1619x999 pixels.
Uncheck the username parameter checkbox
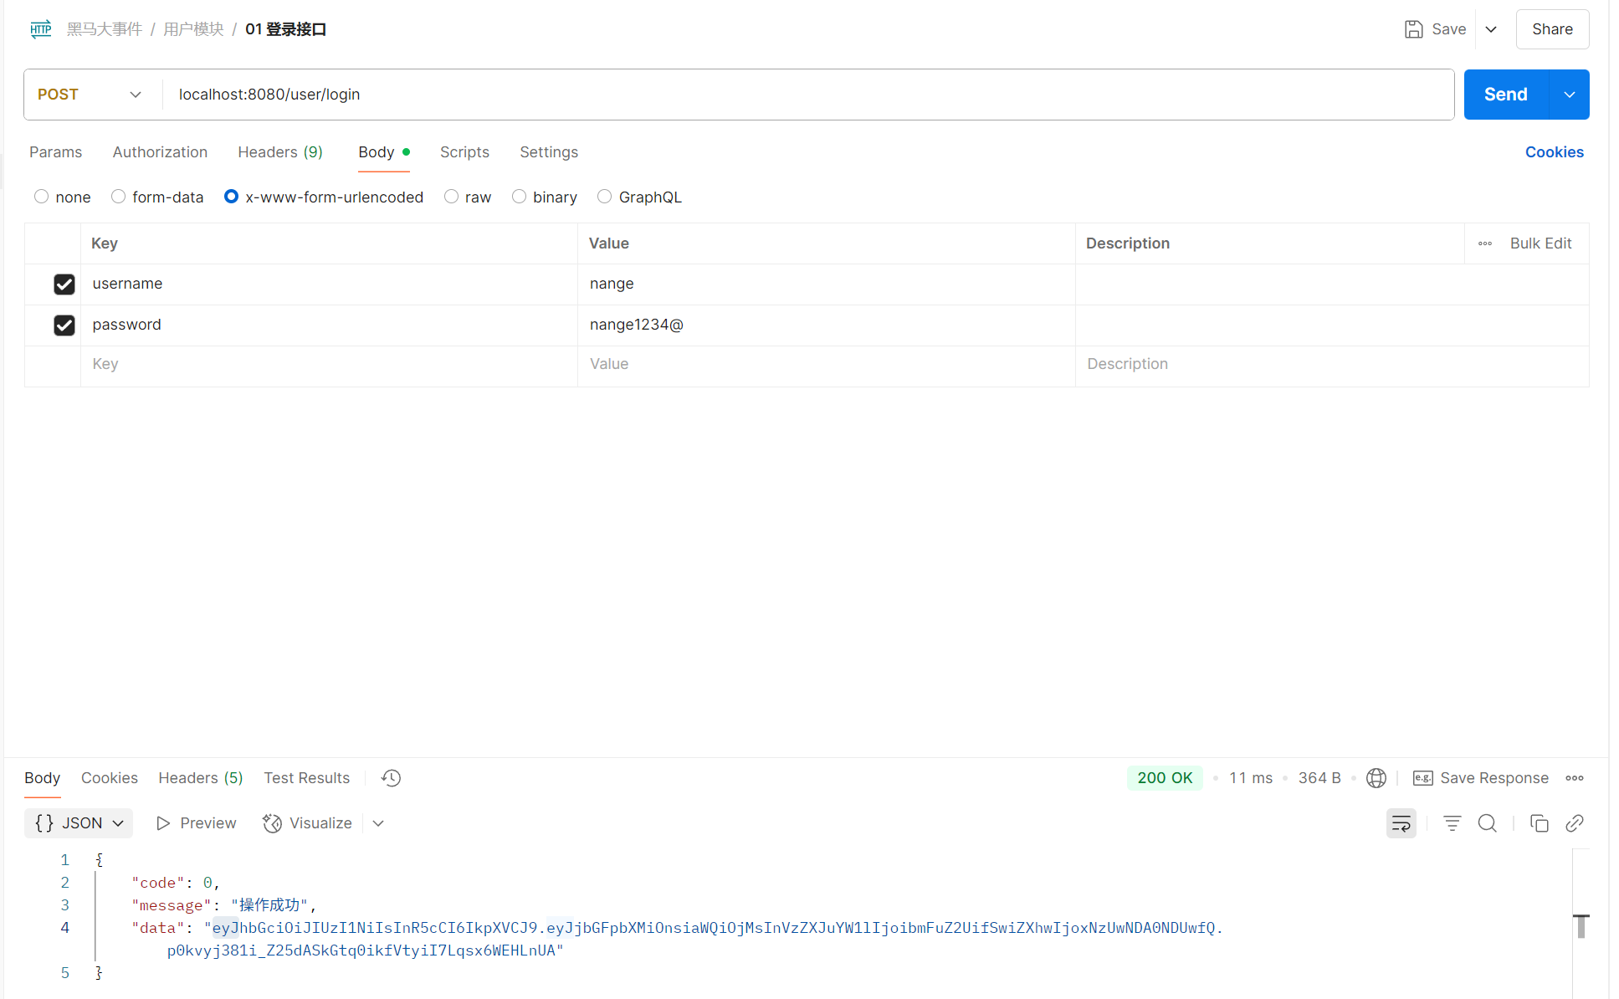point(64,284)
